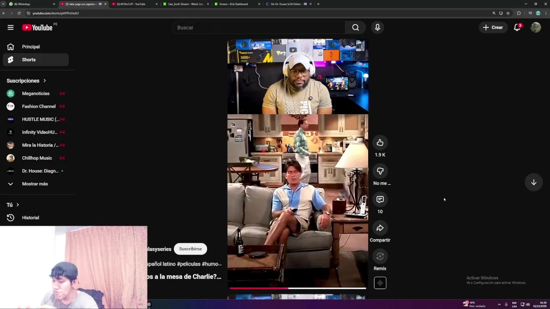The image size is (550, 309).
Task: Open the Chrome profile avatar
Action: click(538, 13)
